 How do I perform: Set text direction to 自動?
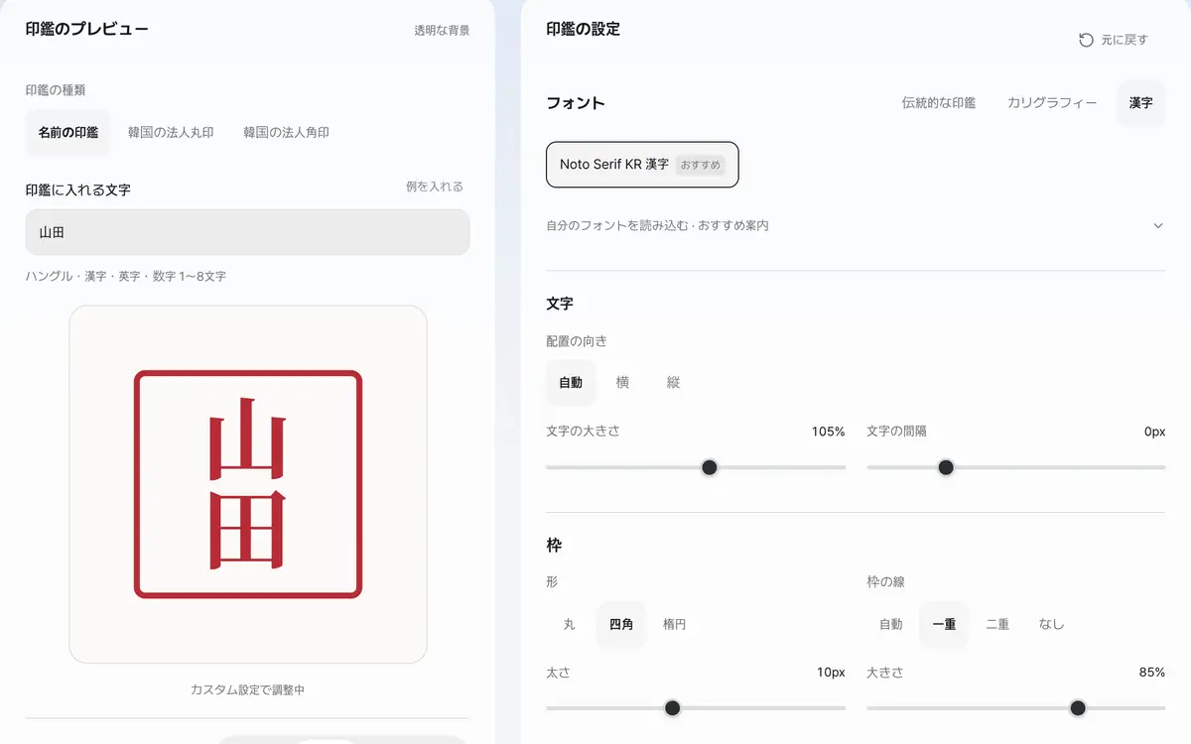pos(571,383)
